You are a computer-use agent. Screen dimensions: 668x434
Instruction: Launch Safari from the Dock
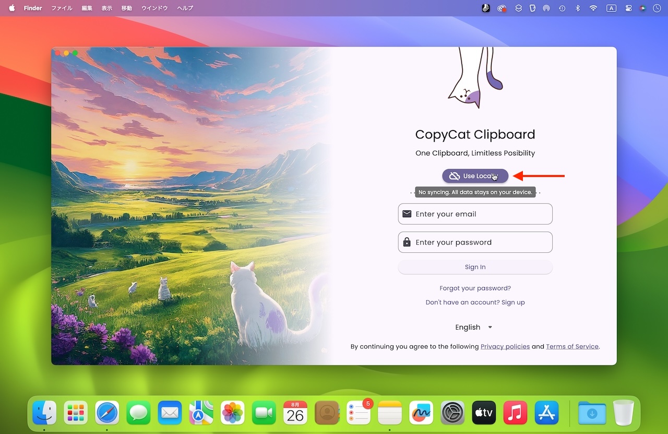(107, 413)
